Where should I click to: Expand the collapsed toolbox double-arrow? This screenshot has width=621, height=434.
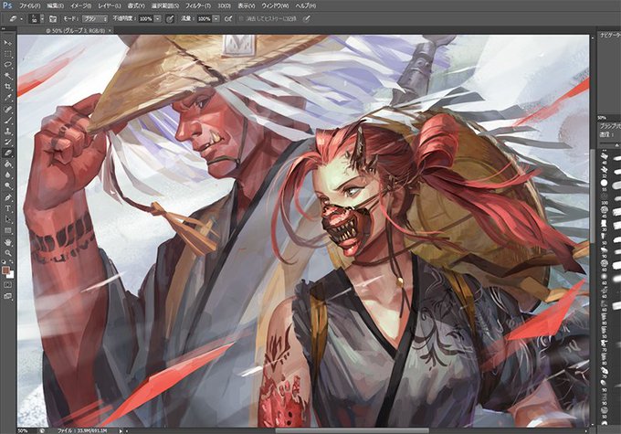click(x=3, y=29)
